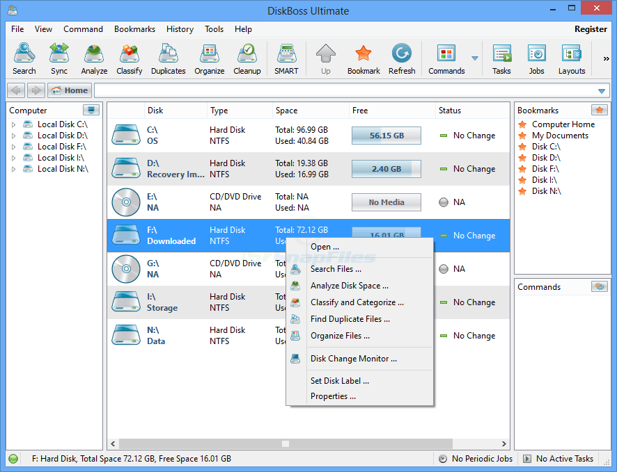
Task: Open the Classify tool
Action: pyautogui.click(x=129, y=59)
